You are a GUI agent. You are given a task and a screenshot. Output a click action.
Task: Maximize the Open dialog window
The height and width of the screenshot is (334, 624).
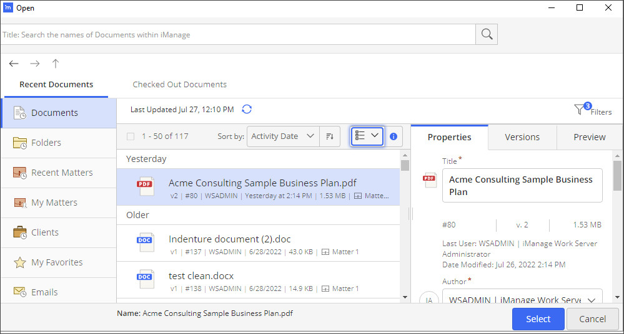[x=580, y=7]
